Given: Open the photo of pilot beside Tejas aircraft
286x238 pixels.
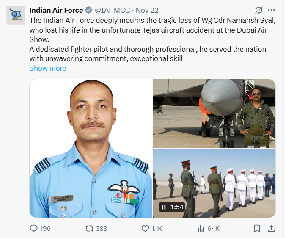Looking at the screenshot, I should [214, 113].
